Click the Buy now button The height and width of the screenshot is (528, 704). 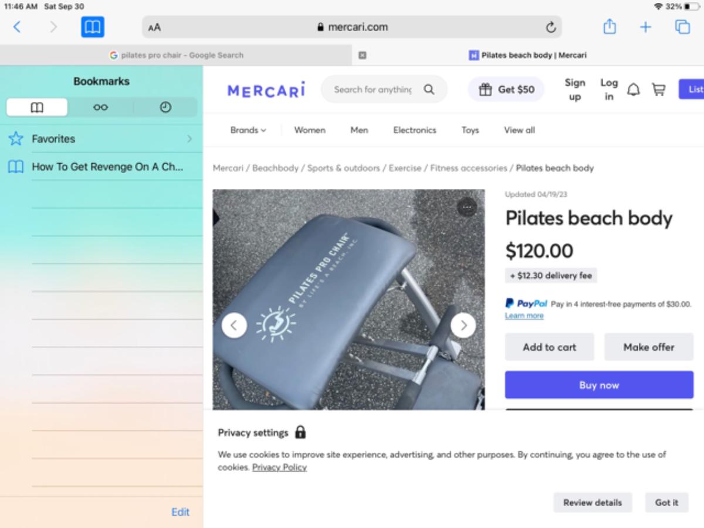coord(598,385)
